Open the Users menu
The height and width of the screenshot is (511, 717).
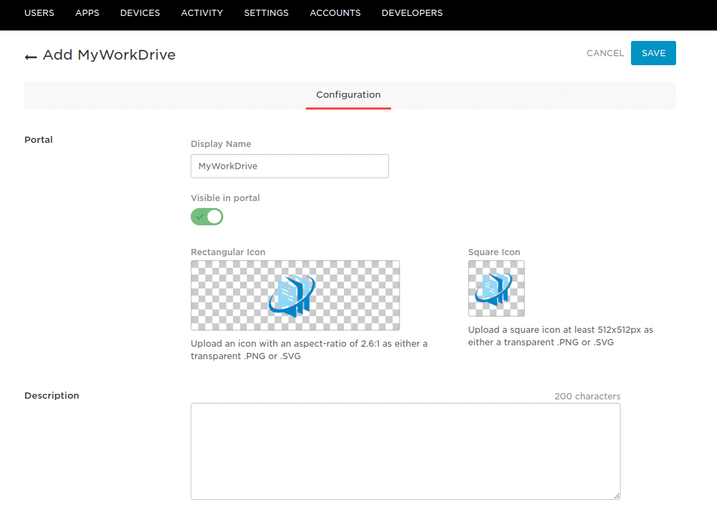click(39, 13)
